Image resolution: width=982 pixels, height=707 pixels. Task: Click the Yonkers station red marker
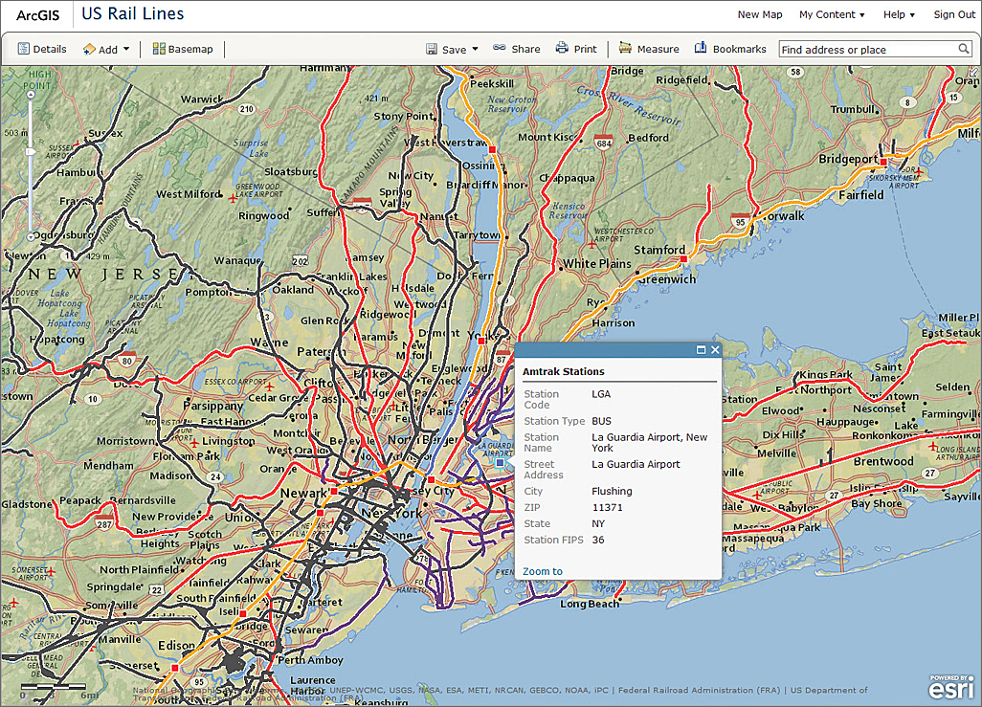tap(481, 342)
